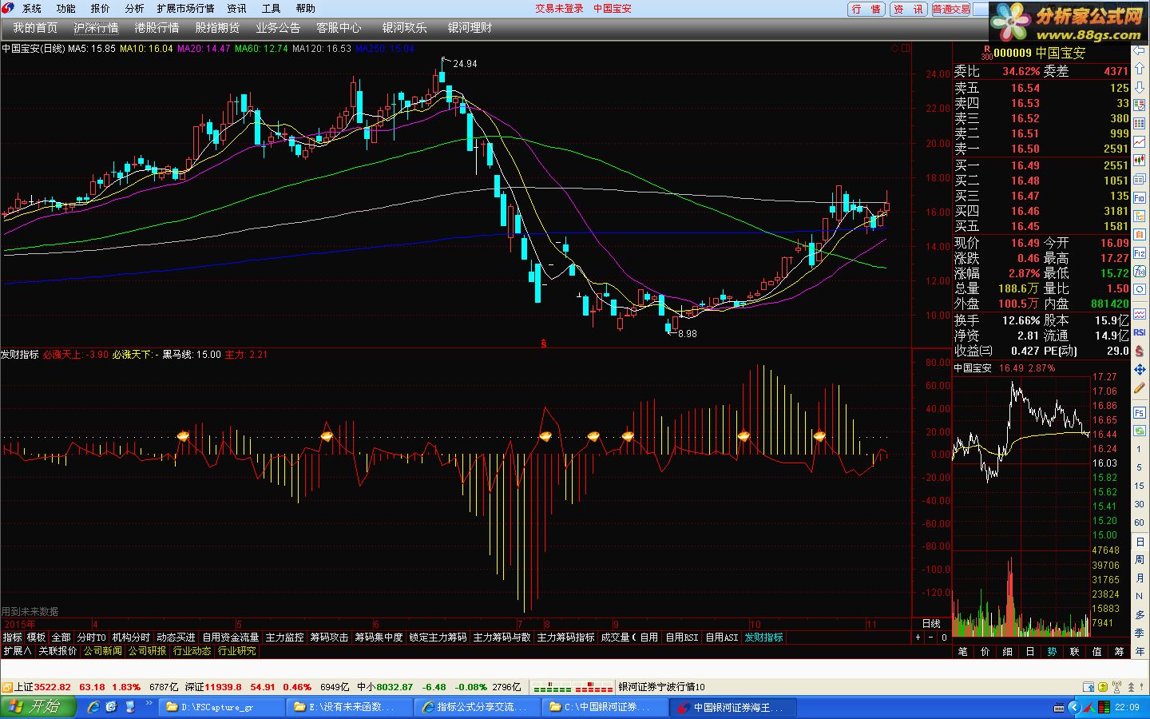Open the 功能 menu
1150x719 pixels.
coord(66,9)
